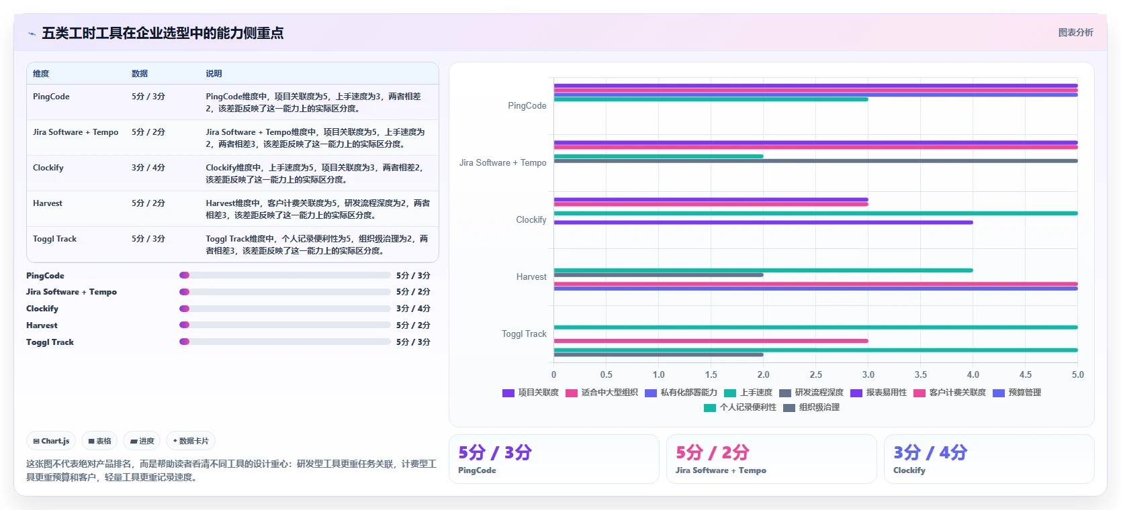Click the PingCode teal 上手速度 bar

[711, 99]
